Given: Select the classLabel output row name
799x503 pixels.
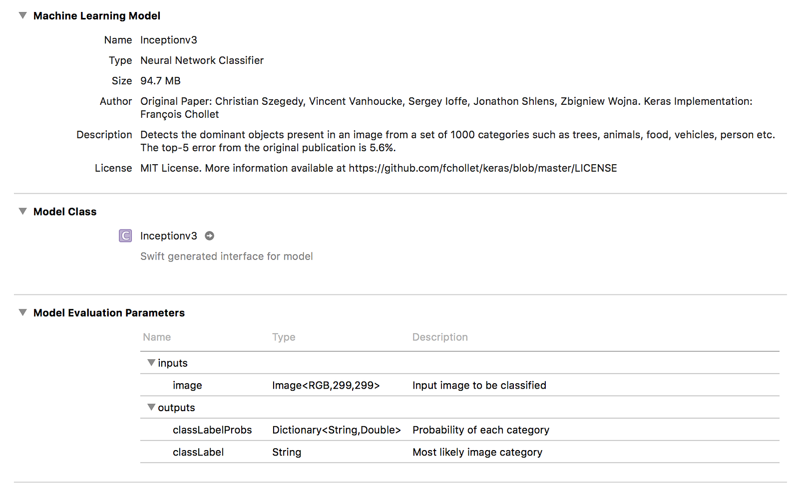Looking at the screenshot, I should pyautogui.click(x=198, y=452).
